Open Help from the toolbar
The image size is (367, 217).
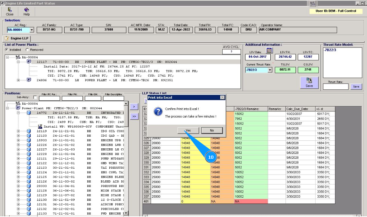tap(27, 10)
